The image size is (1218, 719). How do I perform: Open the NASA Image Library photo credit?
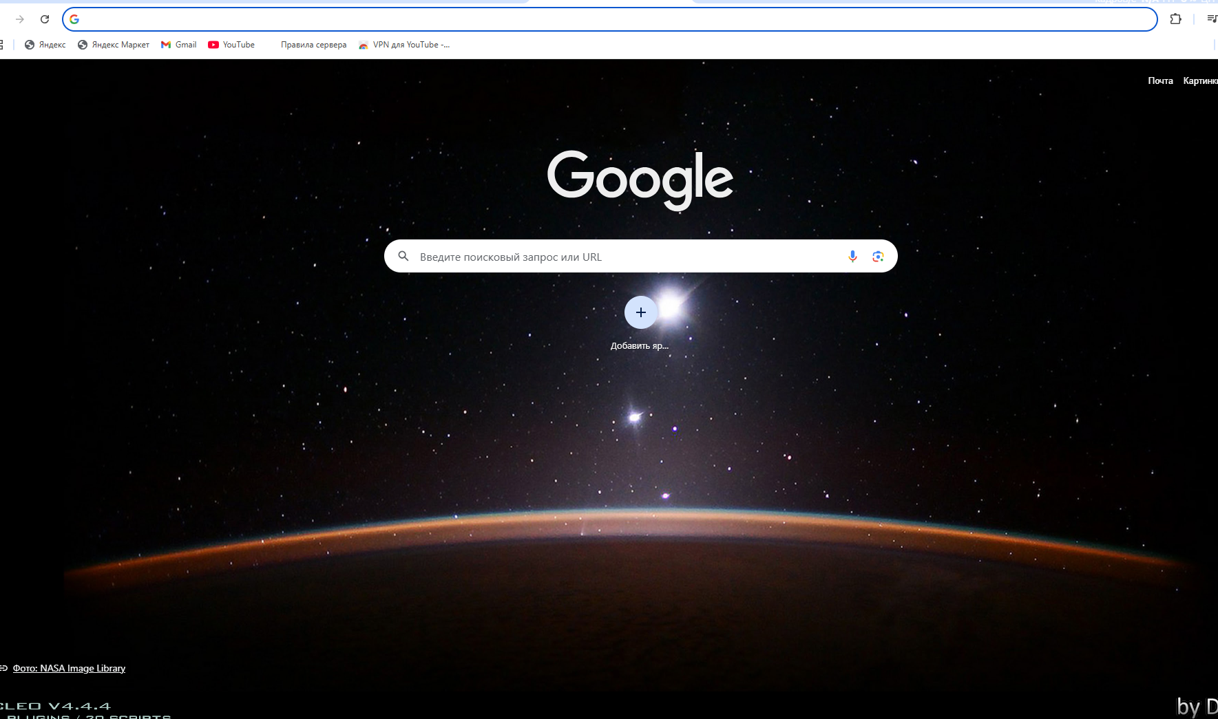click(69, 668)
